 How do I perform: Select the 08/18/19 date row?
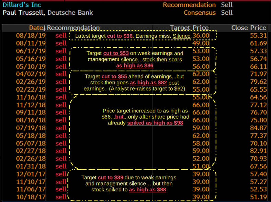[x=31, y=36]
